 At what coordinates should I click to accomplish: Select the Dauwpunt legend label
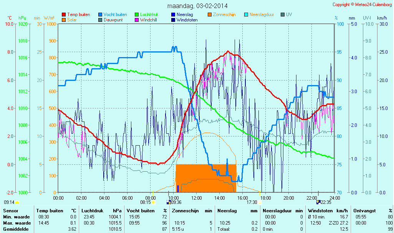(113, 20)
